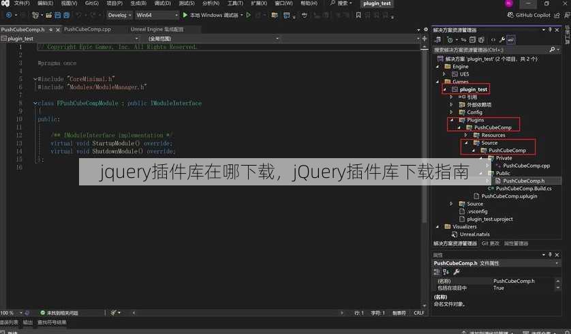This screenshot has width=571, height=334.
Task: Switch to PushCubeComp.cpp tab
Action: click(87, 29)
